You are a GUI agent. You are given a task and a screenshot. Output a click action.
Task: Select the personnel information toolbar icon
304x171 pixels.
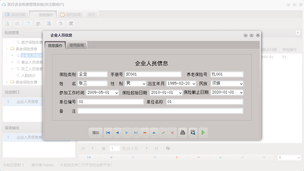[38, 23]
